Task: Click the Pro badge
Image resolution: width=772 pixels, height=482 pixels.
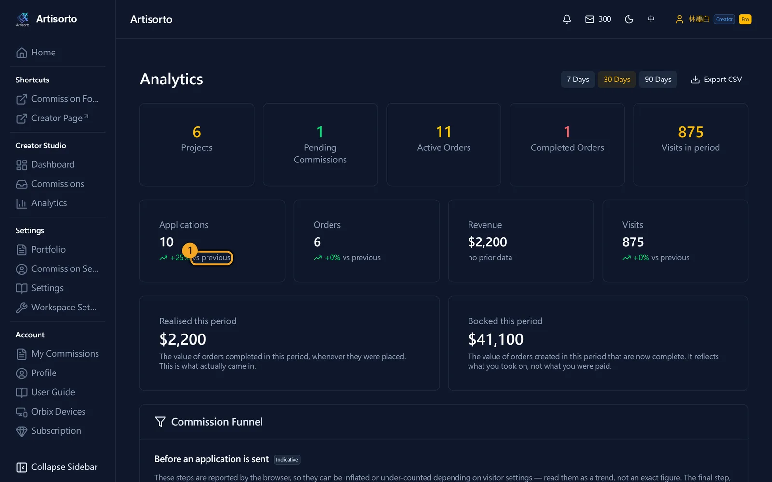Action: coord(745,19)
